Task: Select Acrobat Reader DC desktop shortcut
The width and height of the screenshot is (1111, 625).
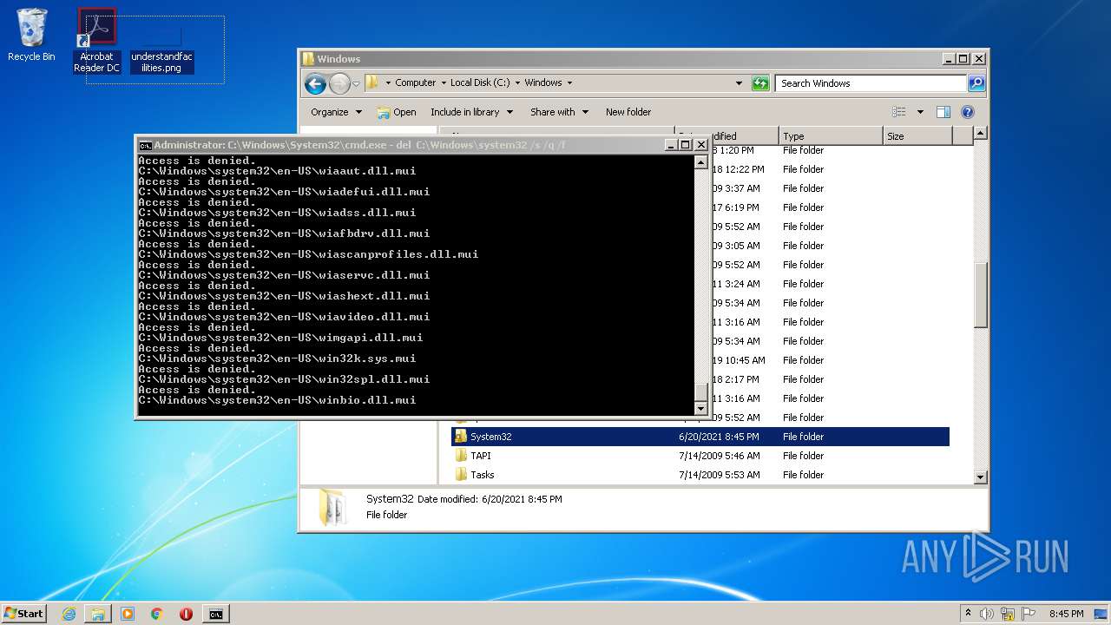Action: [96, 42]
